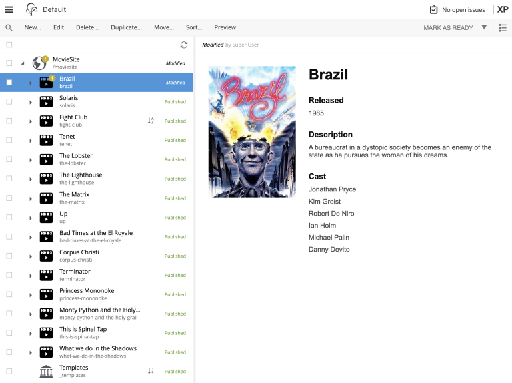Viewport: 512px width, 383px height.
Task: Open the XP launcher icon
Action: click(x=503, y=9)
